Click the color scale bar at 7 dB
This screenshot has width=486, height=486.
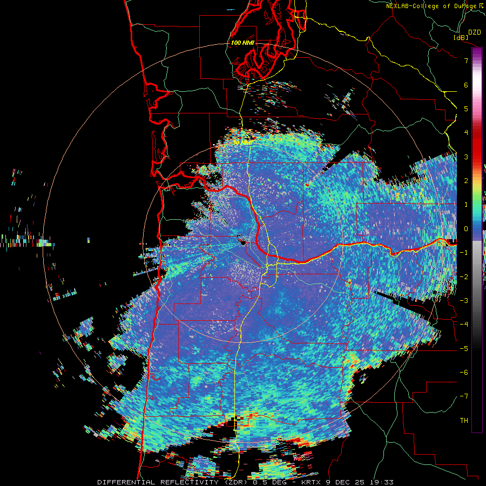pyautogui.click(x=477, y=60)
